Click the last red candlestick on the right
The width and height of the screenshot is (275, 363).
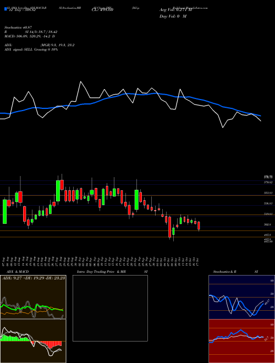tap(199, 226)
